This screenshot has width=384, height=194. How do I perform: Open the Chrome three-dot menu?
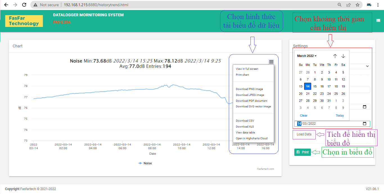(378, 5)
